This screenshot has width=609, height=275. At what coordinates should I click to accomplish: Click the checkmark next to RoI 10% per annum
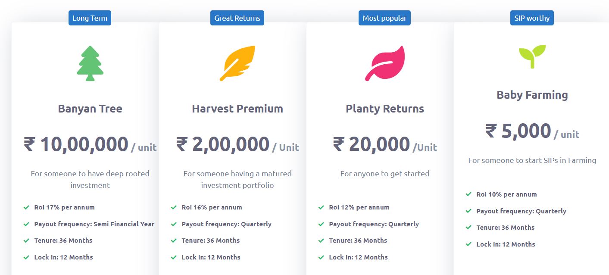pos(468,194)
